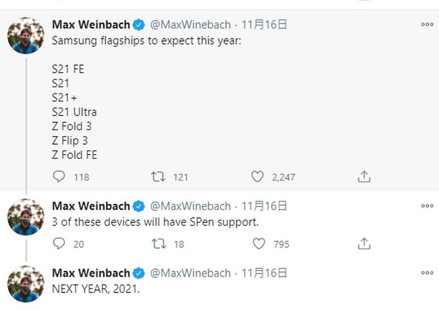The height and width of the screenshot is (310, 439).
Task: Click the avatar beside NEXT YEAR tweet
Action: coord(26,284)
